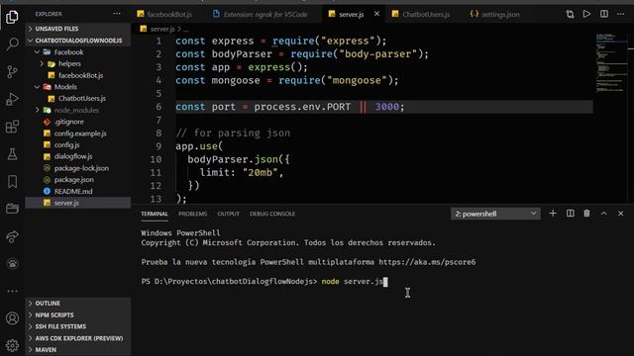
Task: Create a new terminal with plus icon
Action: click(x=553, y=214)
